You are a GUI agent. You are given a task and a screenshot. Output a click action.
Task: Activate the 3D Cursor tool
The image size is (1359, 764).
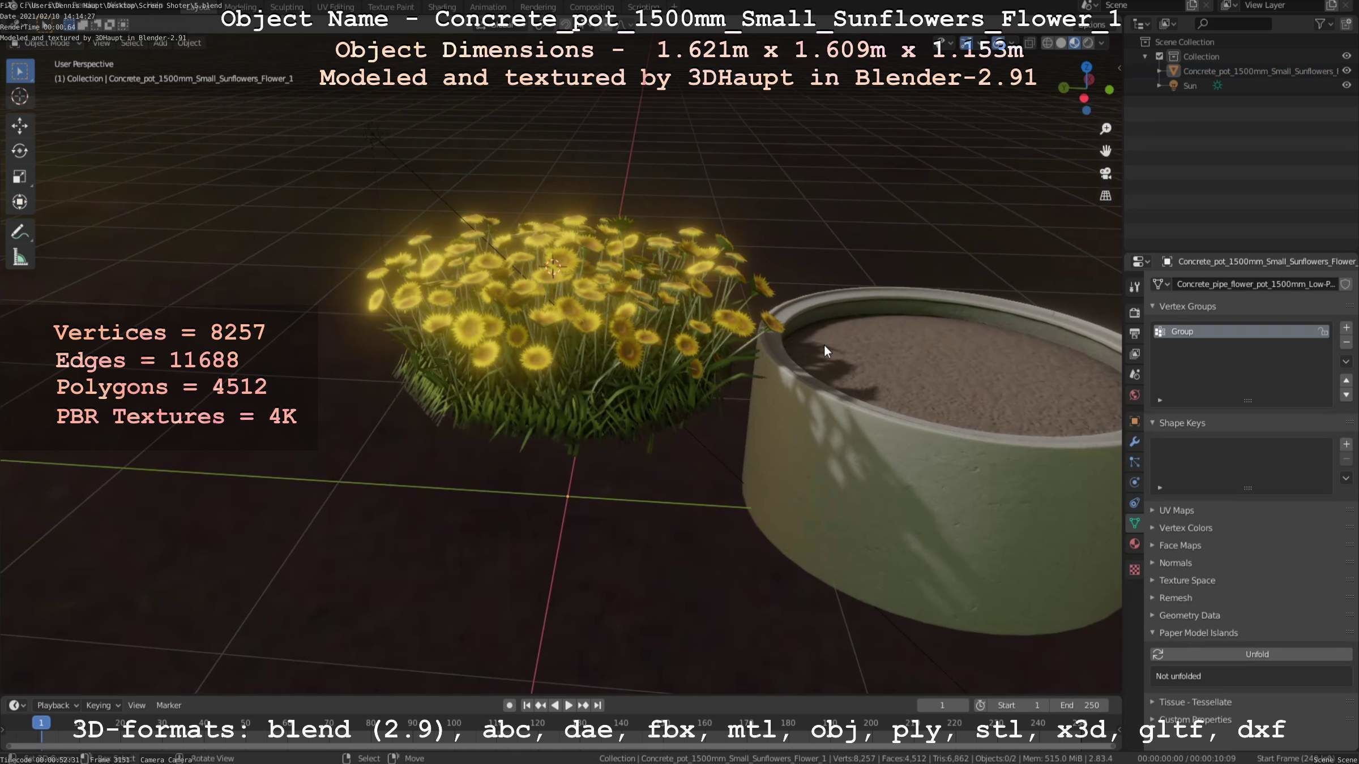pyautogui.click(x=20, y=97)
